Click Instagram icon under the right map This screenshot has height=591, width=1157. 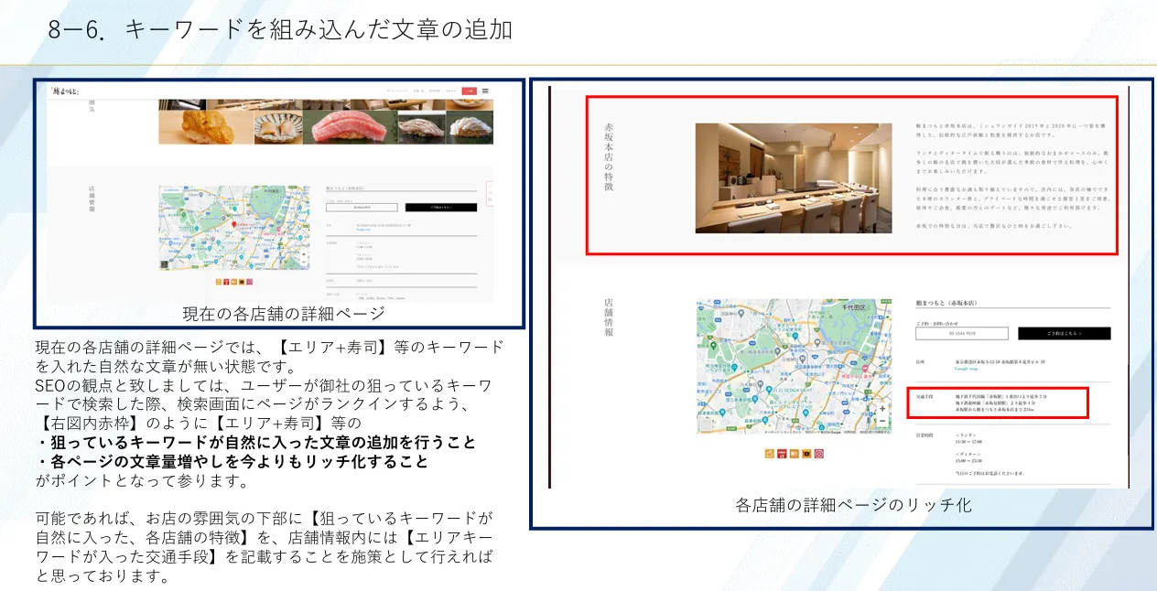[x=819, y=453]
